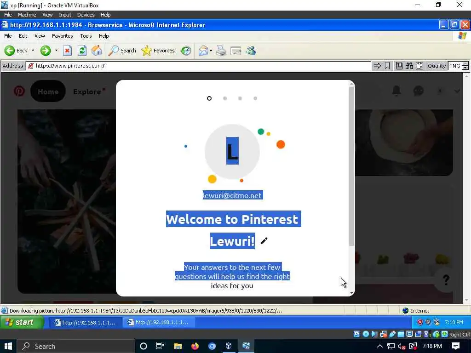This screenshot has width=471, height=353.
Task: Click the Pinterest Home button
Action: [48, 91]
